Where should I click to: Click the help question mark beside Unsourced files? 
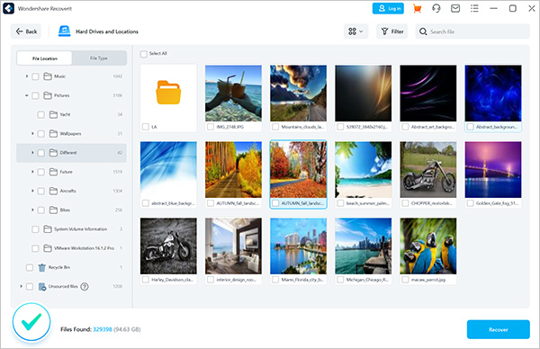[x=85, y=286]
